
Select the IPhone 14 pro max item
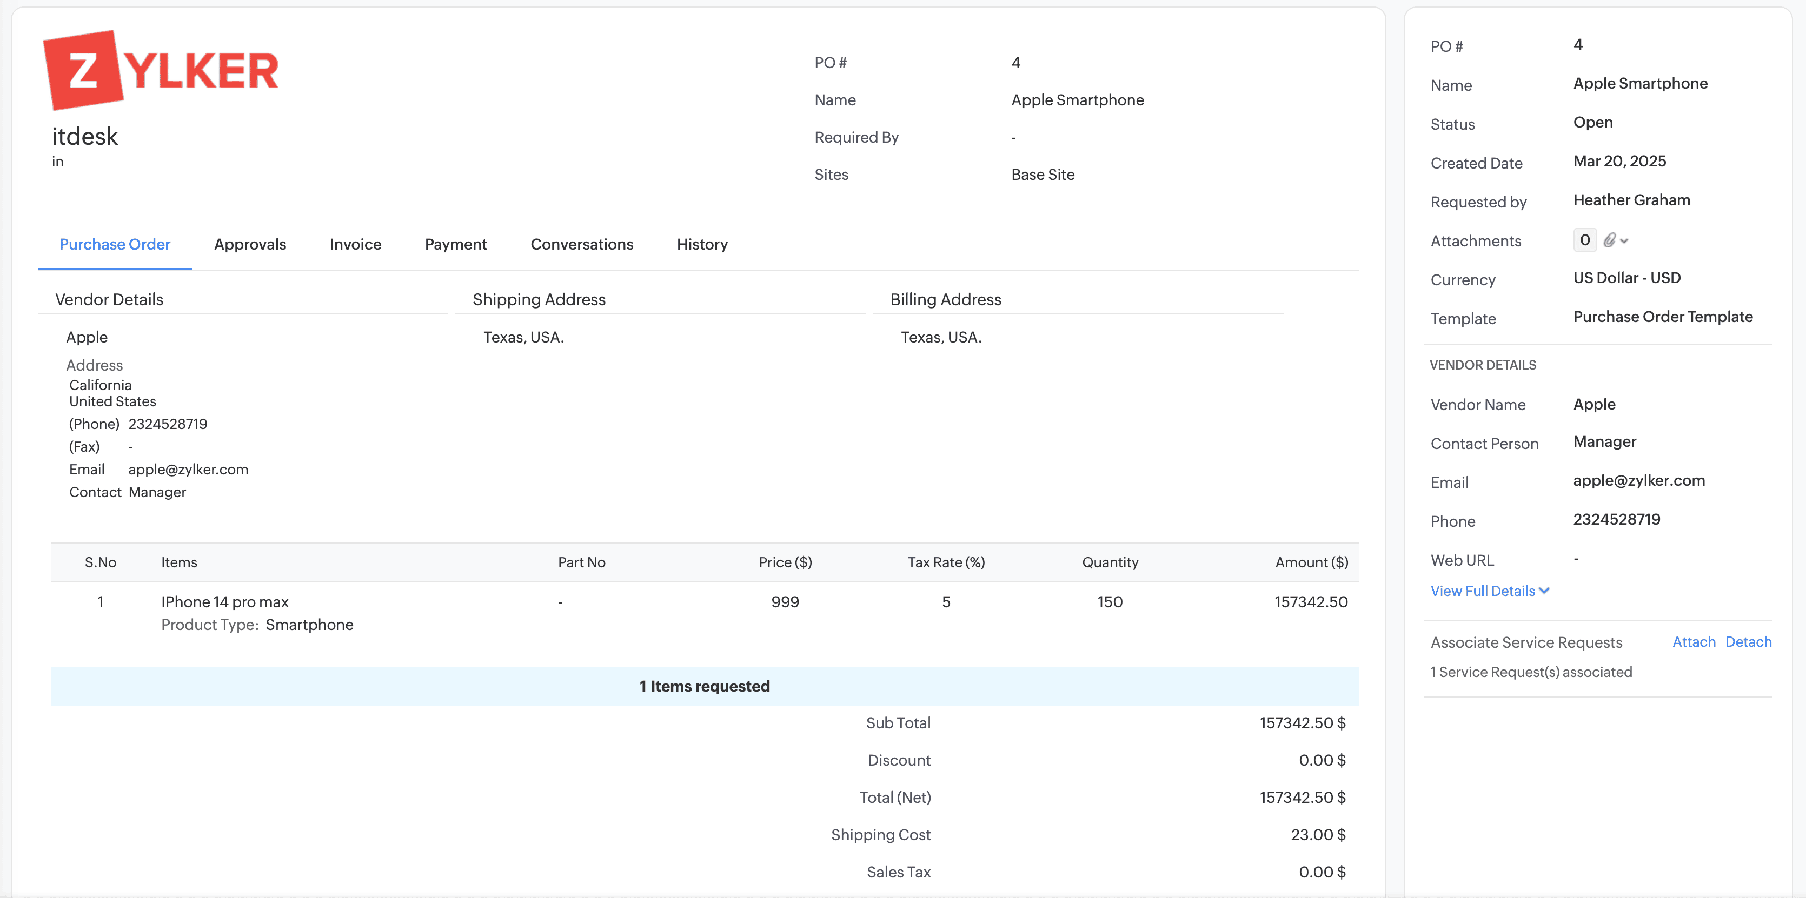[x=224, y=602]
